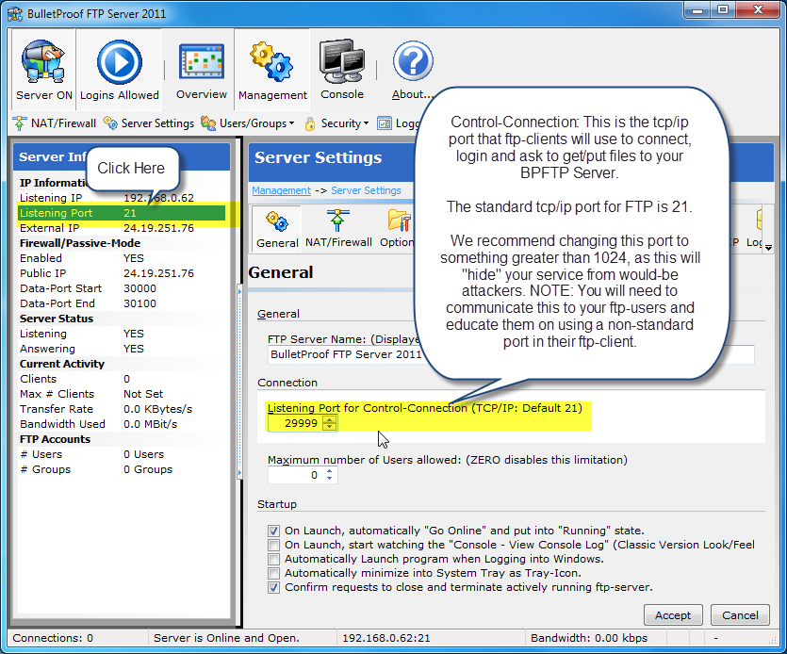Click the FTP Accounts section heading

(55, 439)
